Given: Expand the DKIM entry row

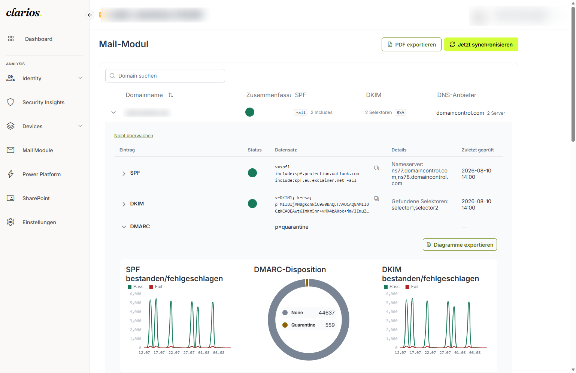Looking at the screenshot, I should (124, 204).
